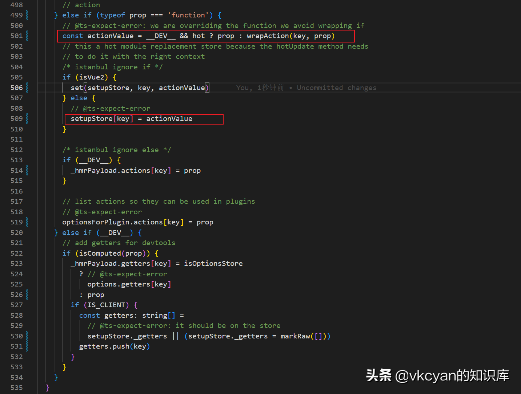This screenshot has width=521, height=394.
Task: Click line number 535 in the gutter
Action: (x=16, y=388)
